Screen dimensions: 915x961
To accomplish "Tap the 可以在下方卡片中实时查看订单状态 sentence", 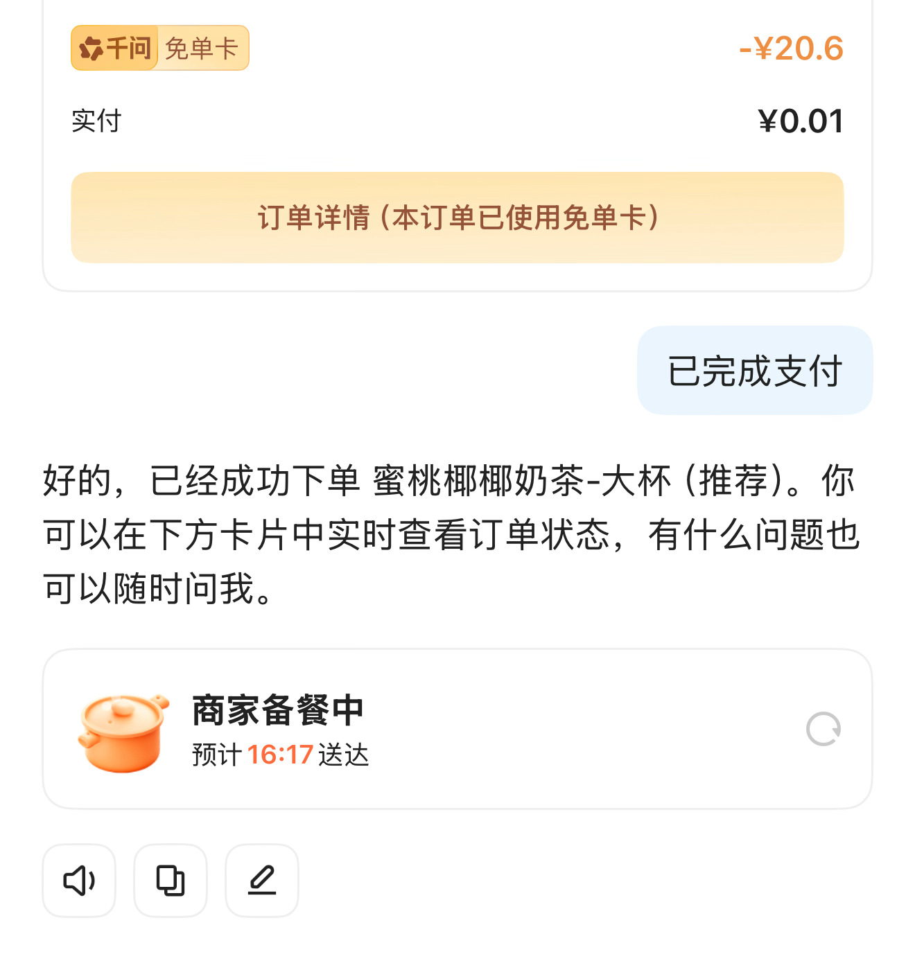I will [327, 535].
